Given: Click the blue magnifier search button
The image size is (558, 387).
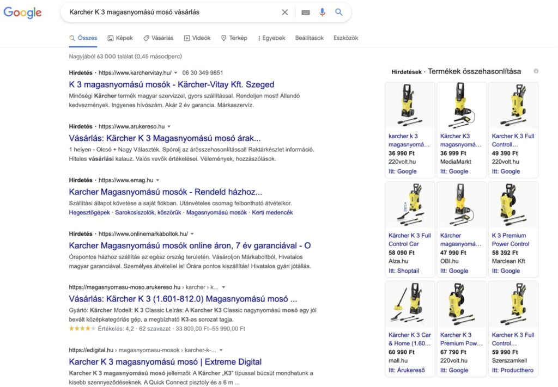Looking at the screenshot, I should 339,12.
